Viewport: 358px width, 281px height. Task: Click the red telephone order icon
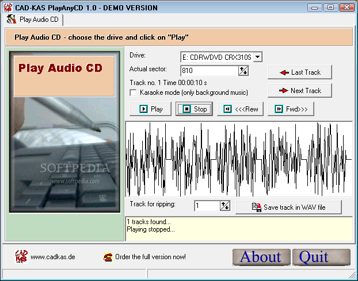pyautogui.click(x=108, y=257)
